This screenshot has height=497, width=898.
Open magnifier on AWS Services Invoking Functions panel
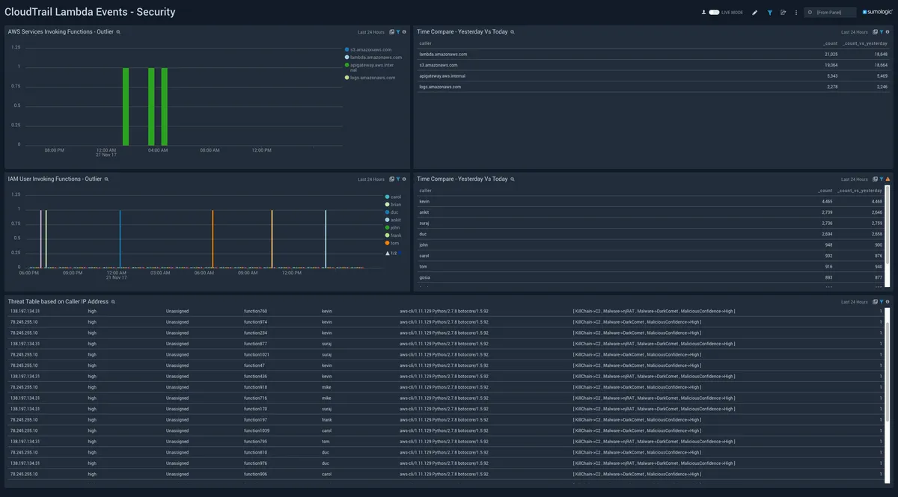118,32
